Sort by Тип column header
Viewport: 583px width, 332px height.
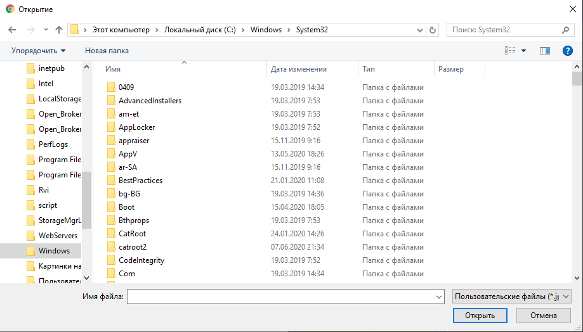pos(369,69)
